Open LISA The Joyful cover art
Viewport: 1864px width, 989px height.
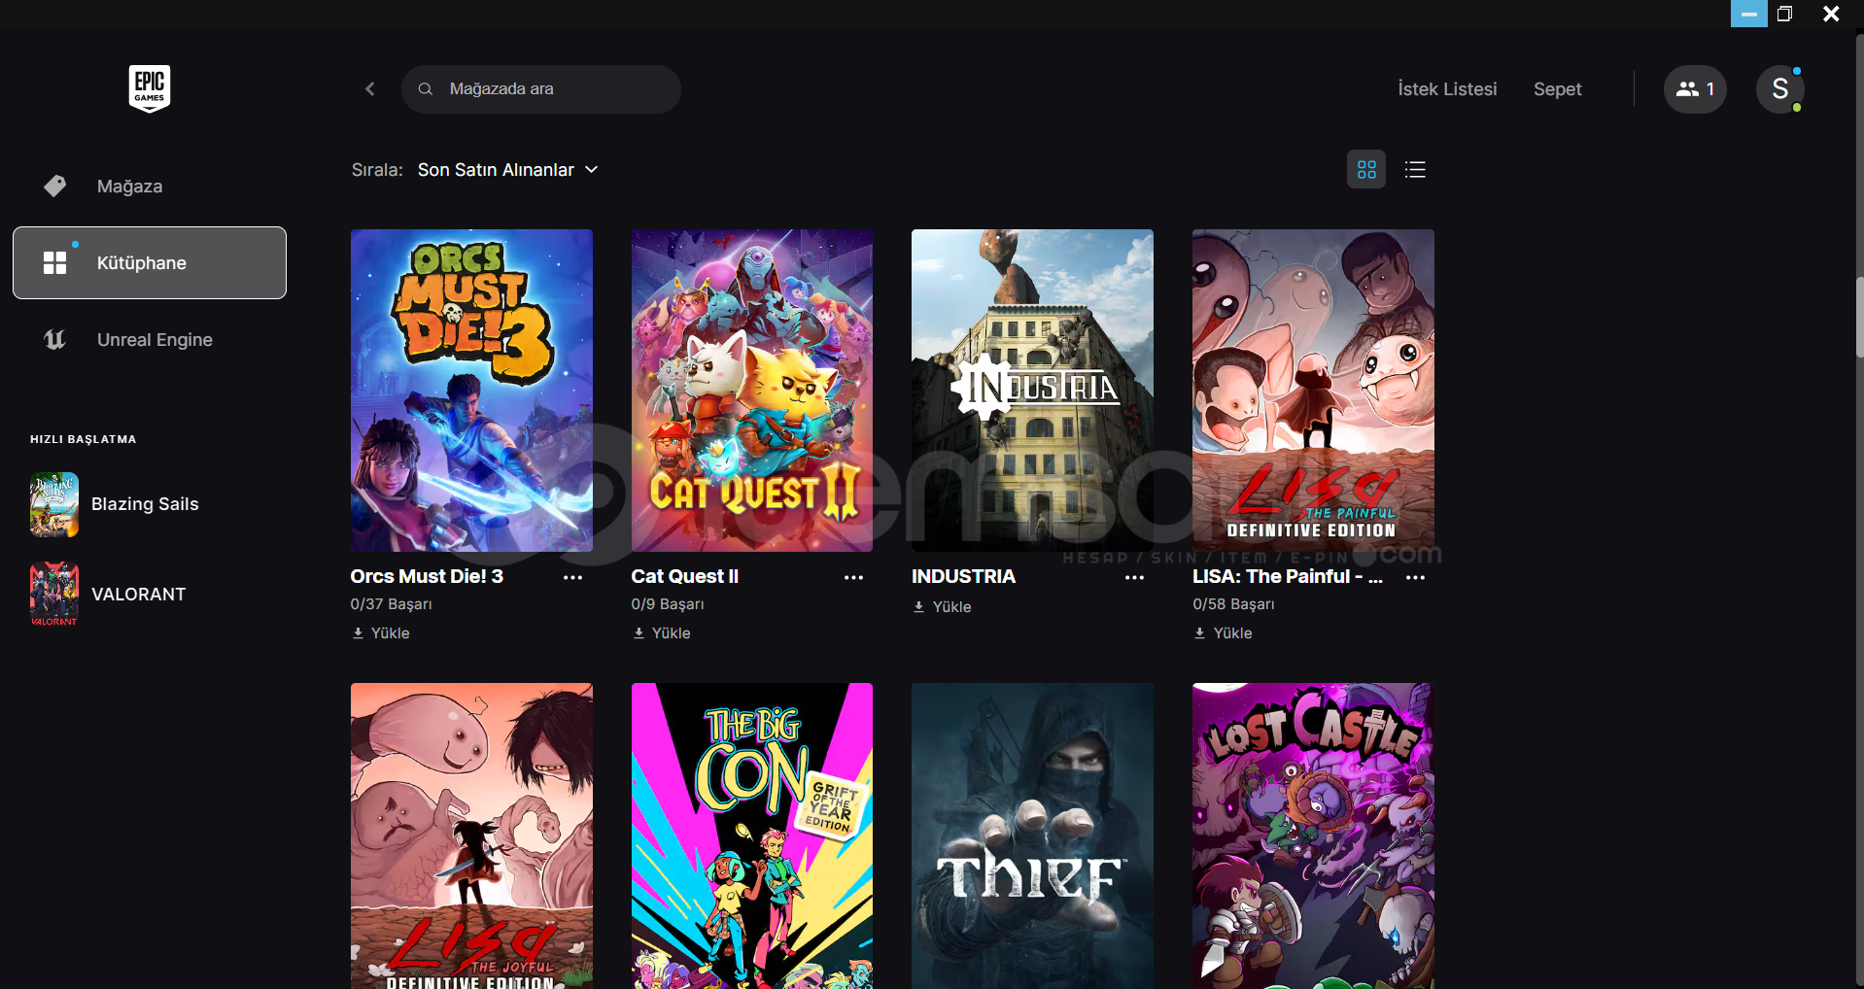click(x=471, y=836)
